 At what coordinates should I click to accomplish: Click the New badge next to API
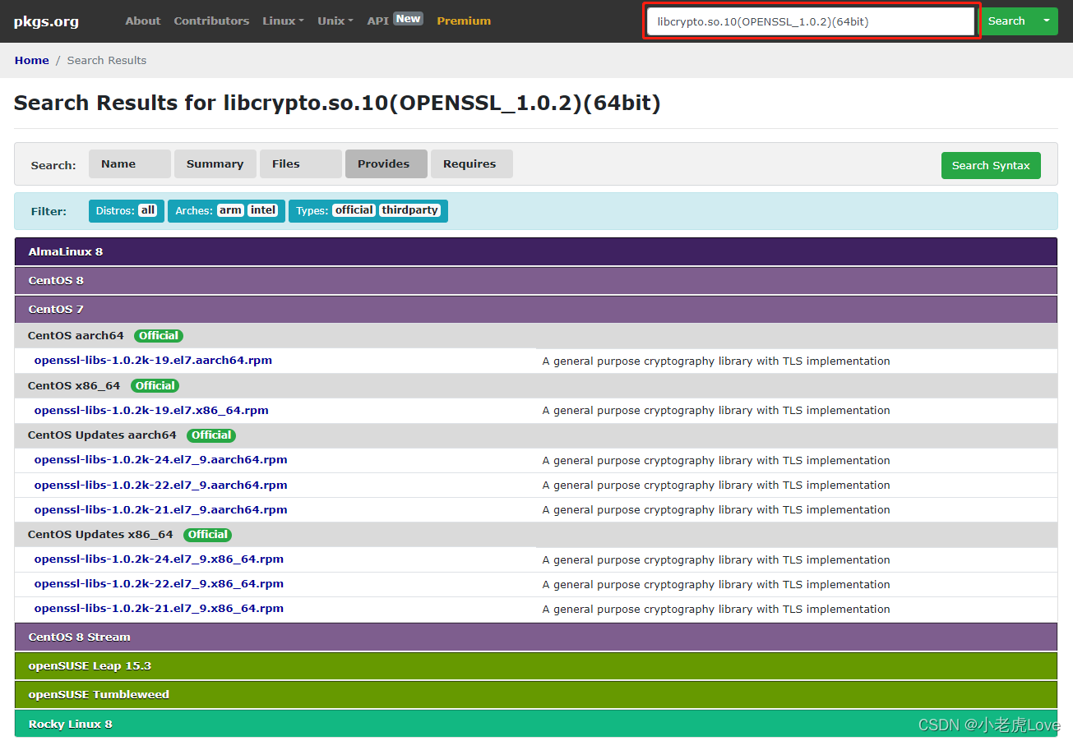click(x=408, y=18)
